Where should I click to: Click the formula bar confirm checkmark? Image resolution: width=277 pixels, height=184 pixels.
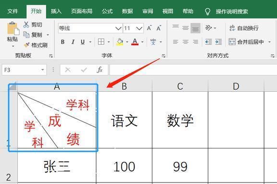[x=84, y=70]
